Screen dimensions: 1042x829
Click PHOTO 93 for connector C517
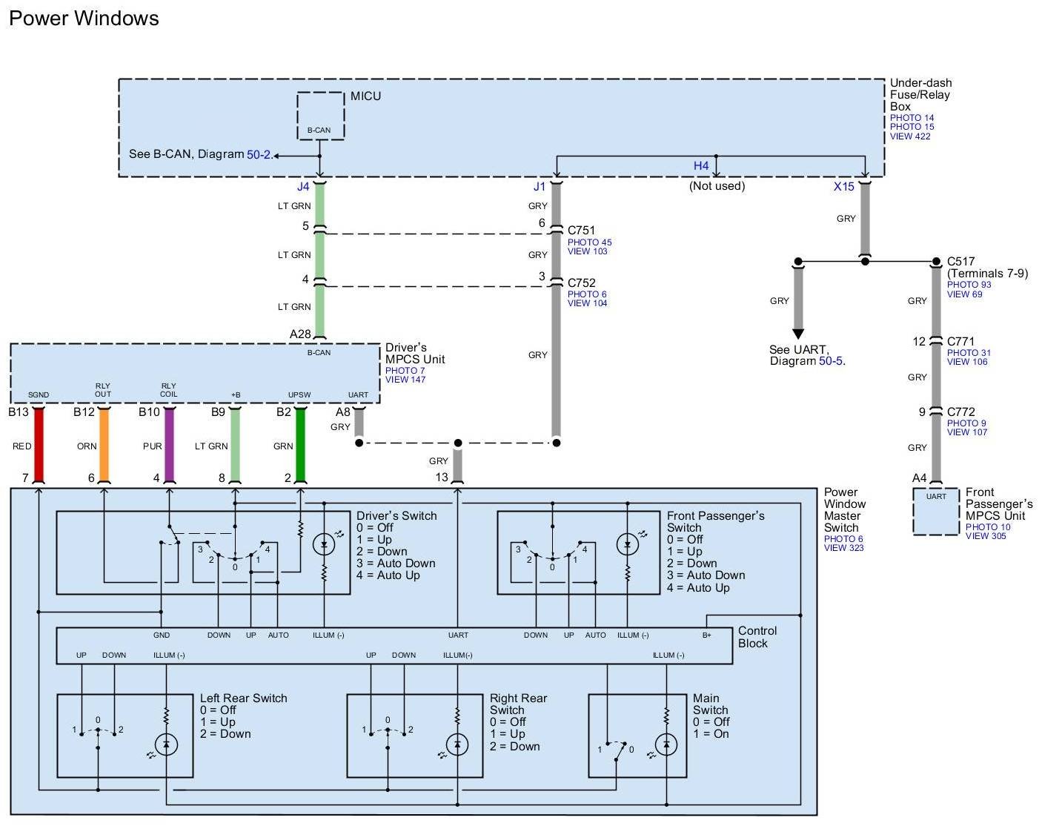[x=969, y=285]
